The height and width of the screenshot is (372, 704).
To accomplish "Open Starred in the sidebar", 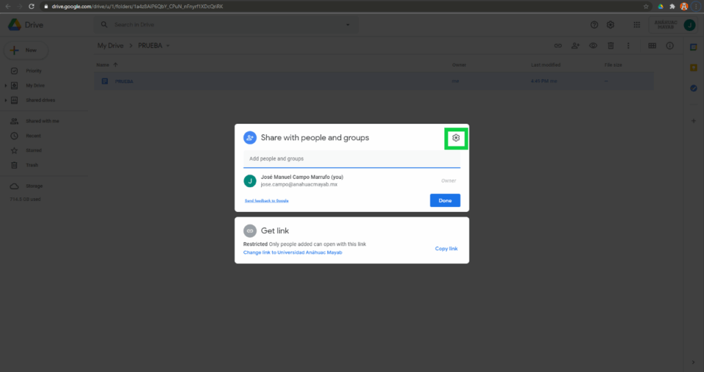I will tap(34, 150).
